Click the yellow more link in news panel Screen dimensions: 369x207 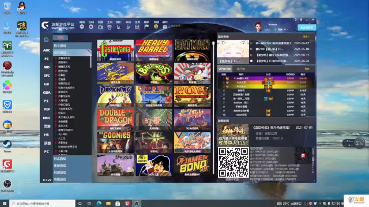click(x=306, y=37)
